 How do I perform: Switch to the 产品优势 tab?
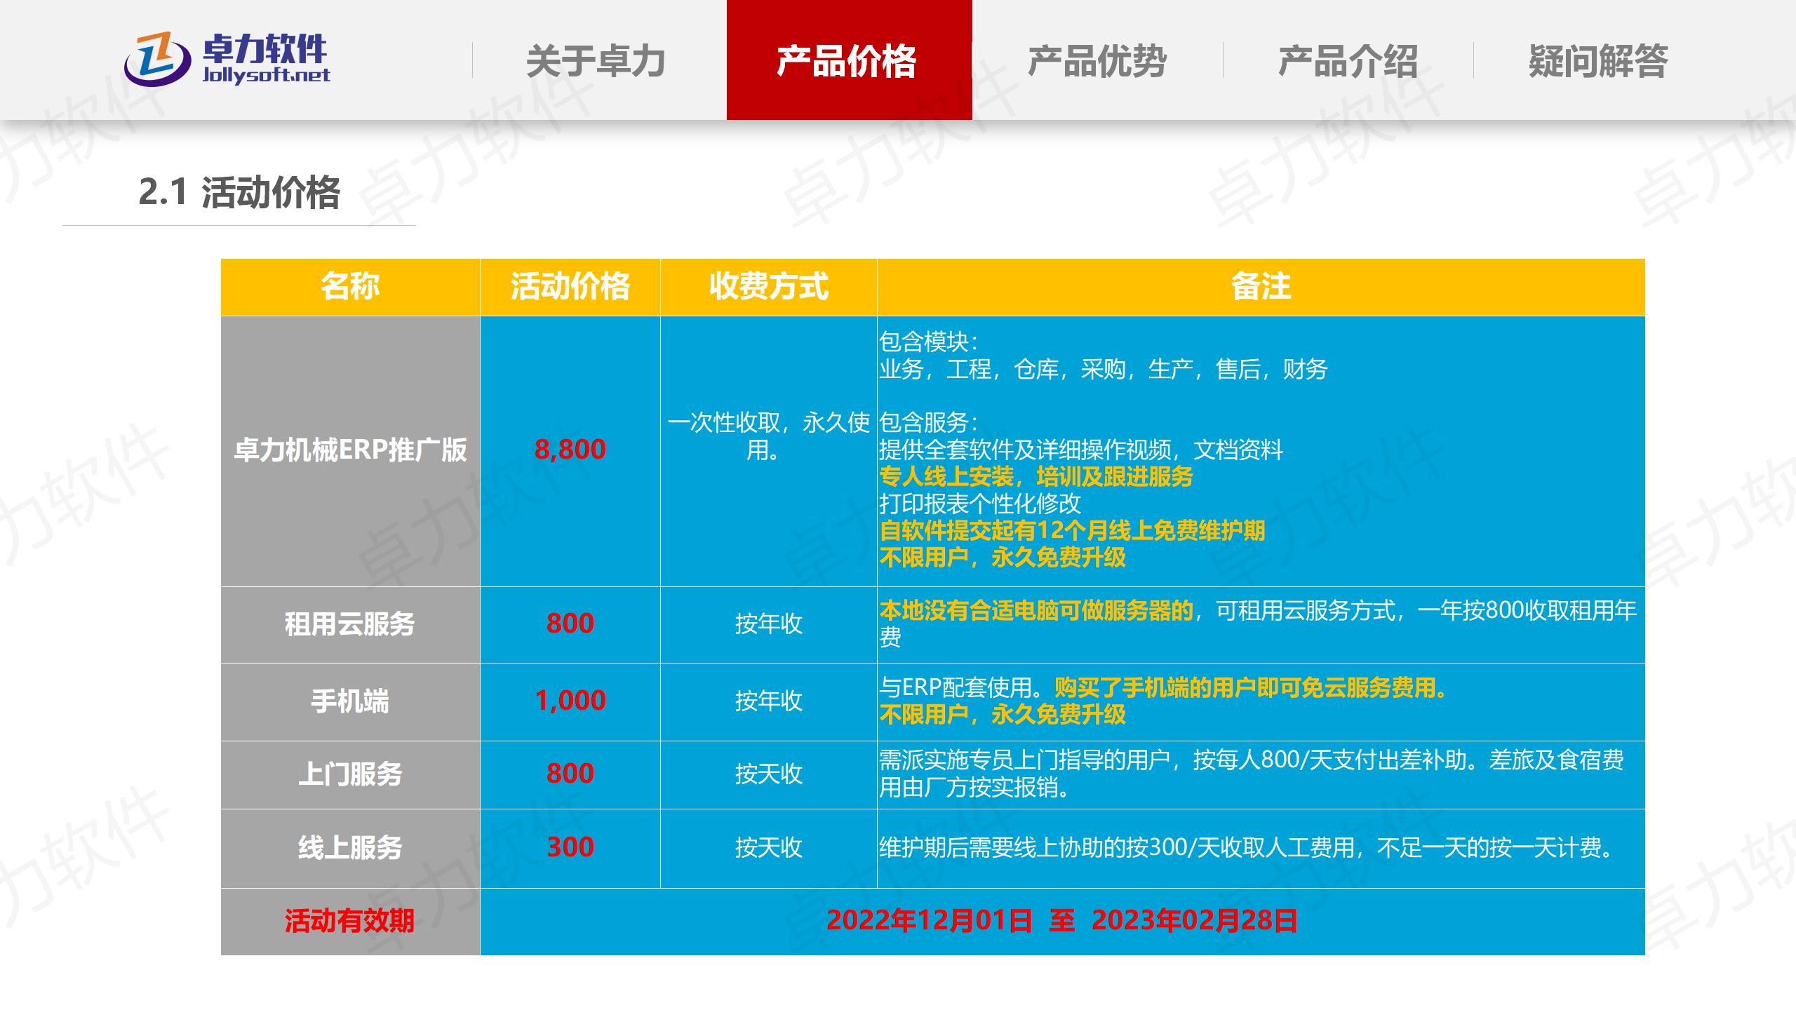(x=1097, y=61)
